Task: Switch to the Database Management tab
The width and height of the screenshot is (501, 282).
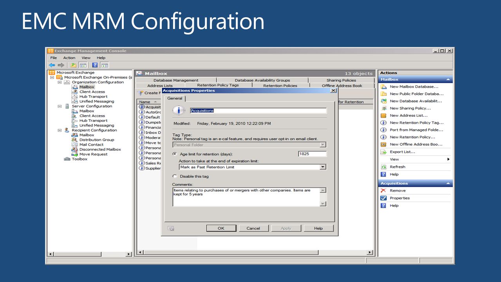Action: 176,80
